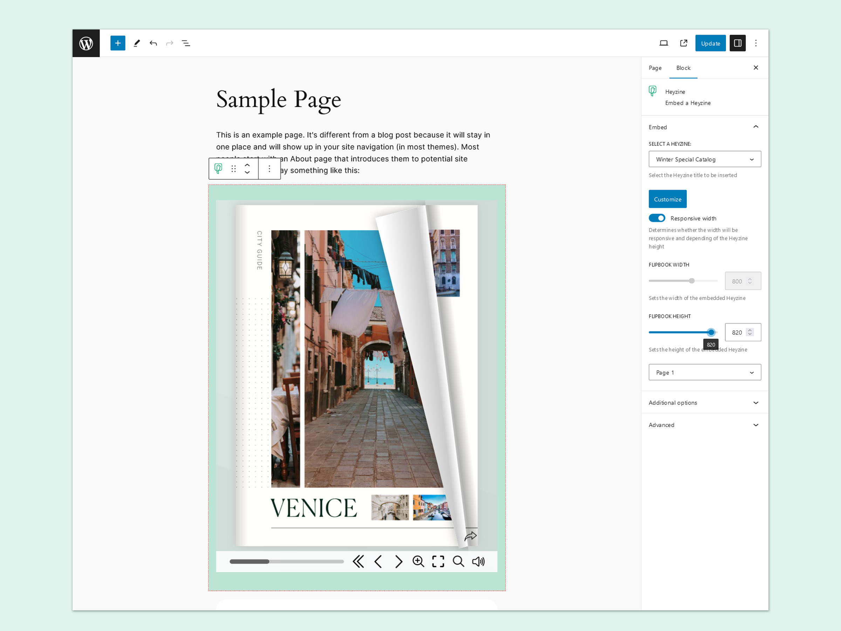Screen dimensions: 841x631
Task: Open block toolbar options menu
Action: click(x=269, y=169)
